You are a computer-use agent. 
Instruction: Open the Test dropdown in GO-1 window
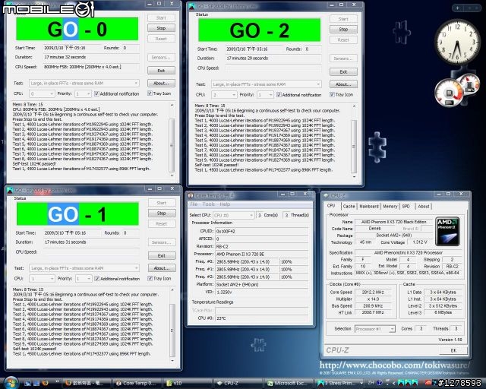point(84,268)
